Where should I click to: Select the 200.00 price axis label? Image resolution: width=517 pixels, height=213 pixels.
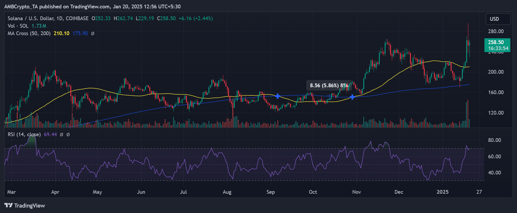click(x=496, y=72)
